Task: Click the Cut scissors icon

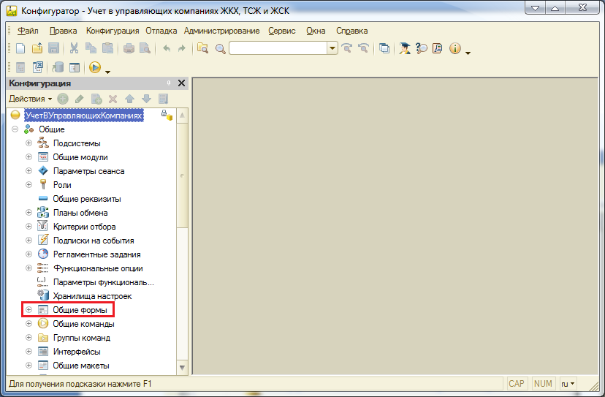Action: 74,48
